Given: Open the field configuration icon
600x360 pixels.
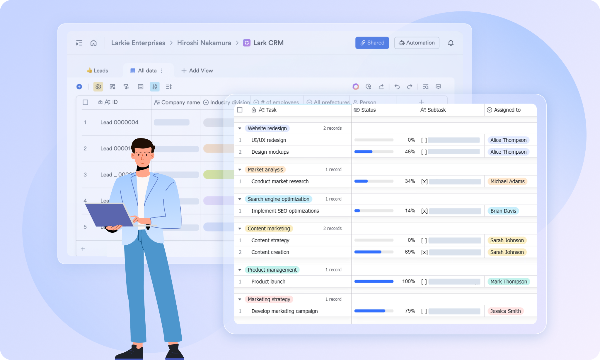Looking at the screenshot, I should 112,87.
